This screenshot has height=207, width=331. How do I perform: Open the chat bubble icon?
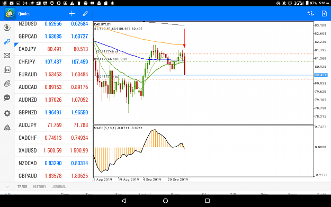click(x=7, y=98)
